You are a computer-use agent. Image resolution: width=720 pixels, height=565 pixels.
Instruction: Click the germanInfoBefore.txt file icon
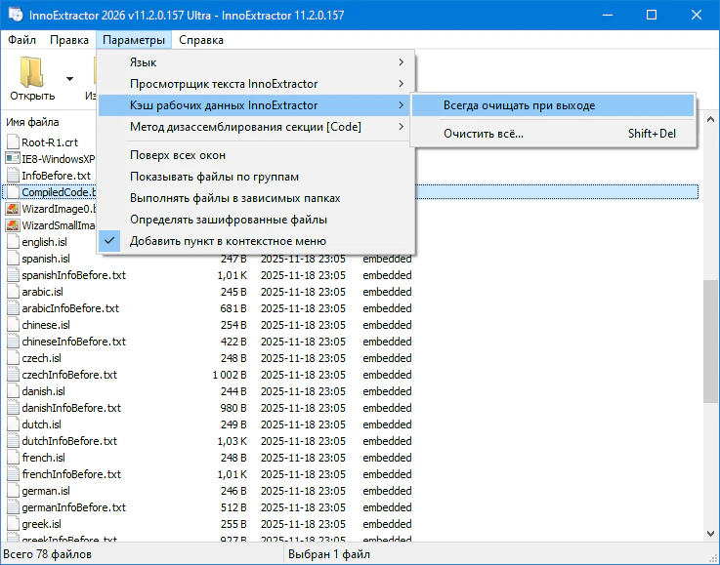coord(13,507)
